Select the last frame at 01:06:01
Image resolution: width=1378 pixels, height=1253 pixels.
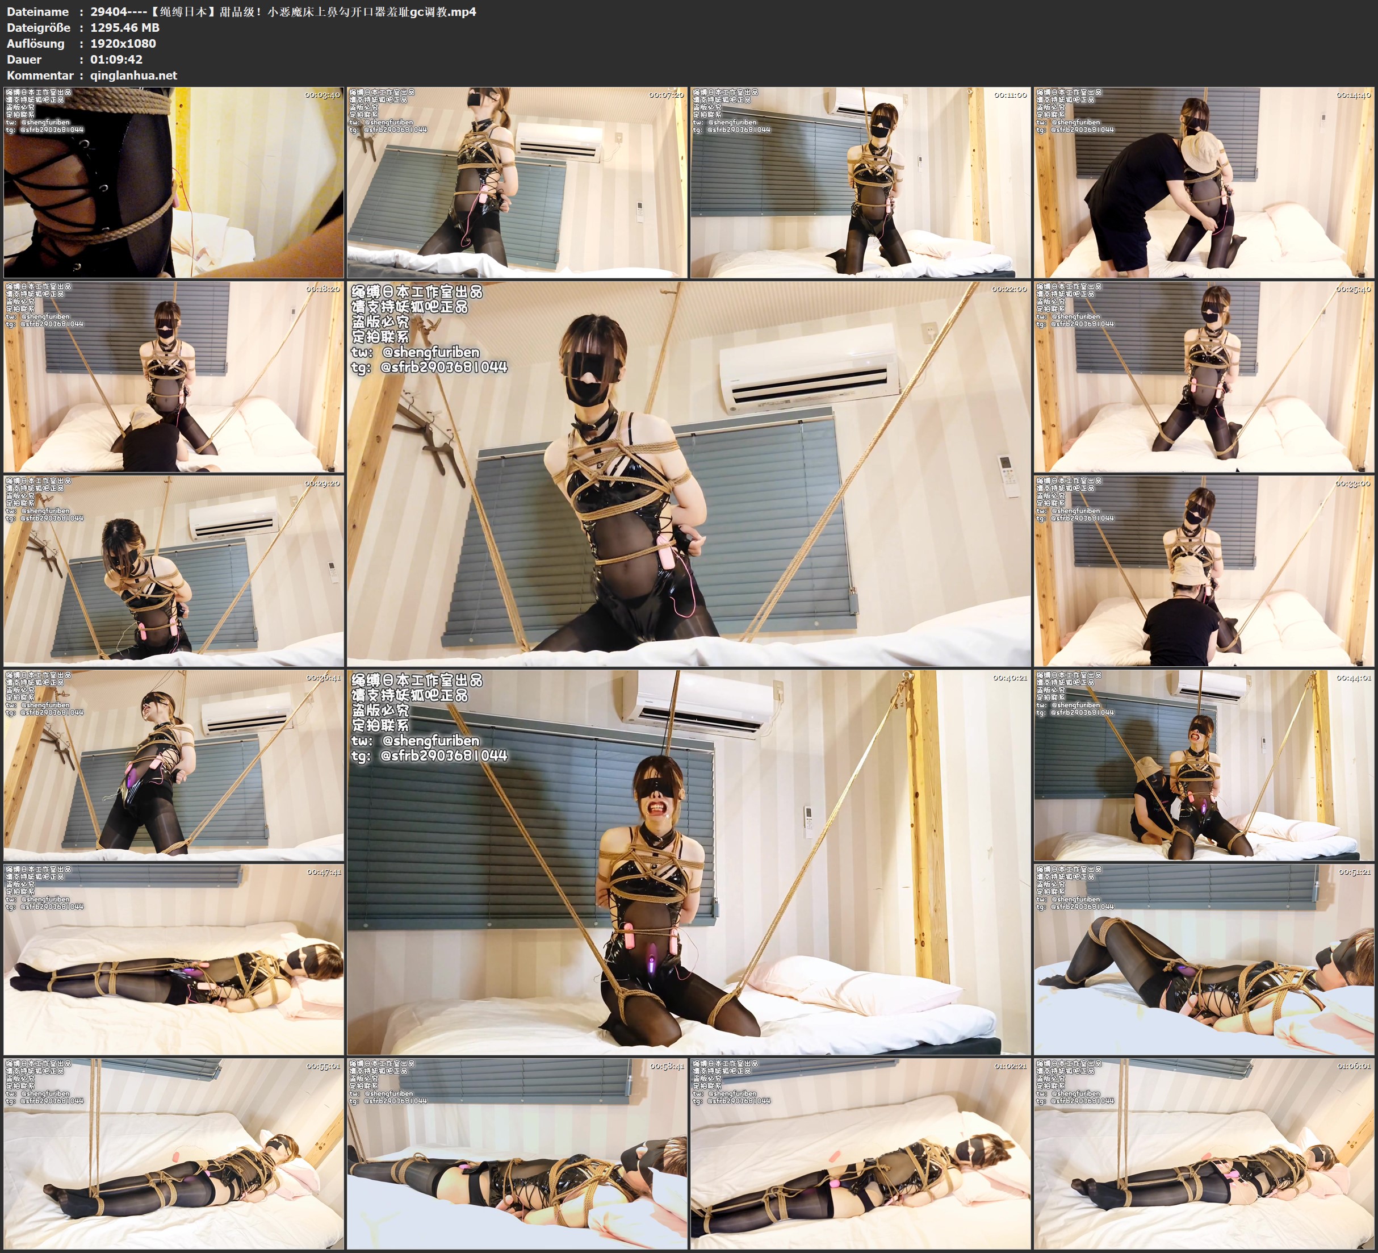tap(1203, 1153)
